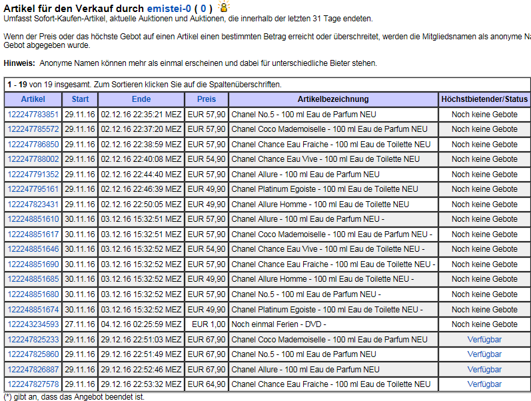Screen dimensions: 531x401
Task: Open item number 122243234593
Action: point(33,324)
